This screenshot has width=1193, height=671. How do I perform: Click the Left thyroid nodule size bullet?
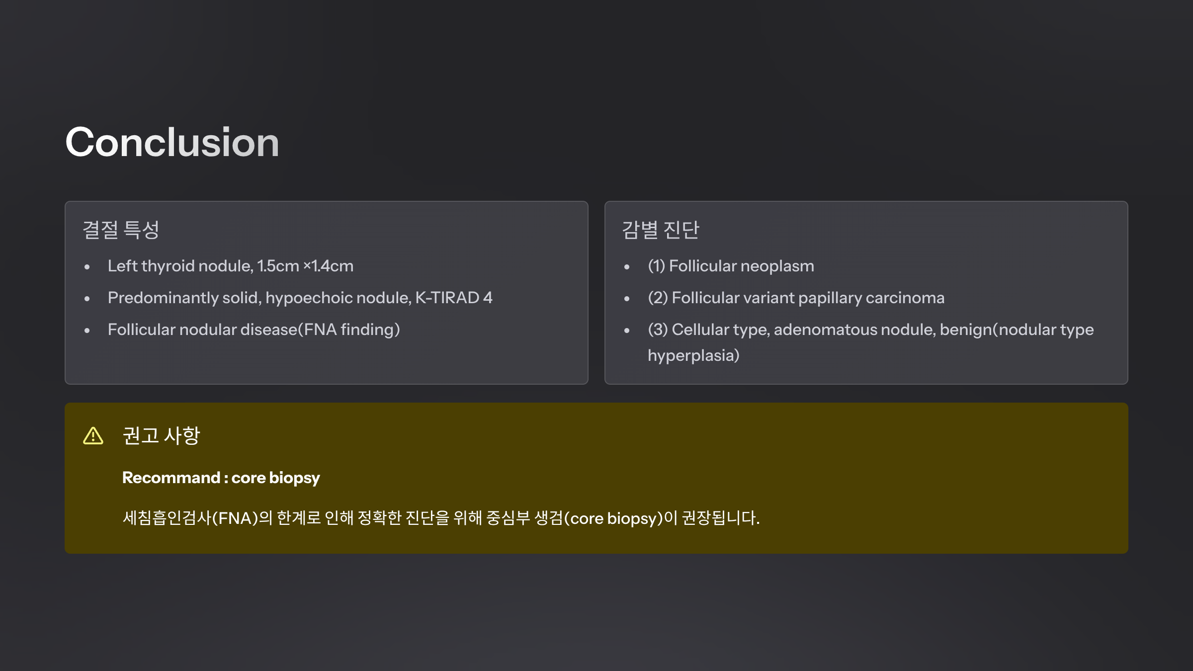[x=230, y=266]
